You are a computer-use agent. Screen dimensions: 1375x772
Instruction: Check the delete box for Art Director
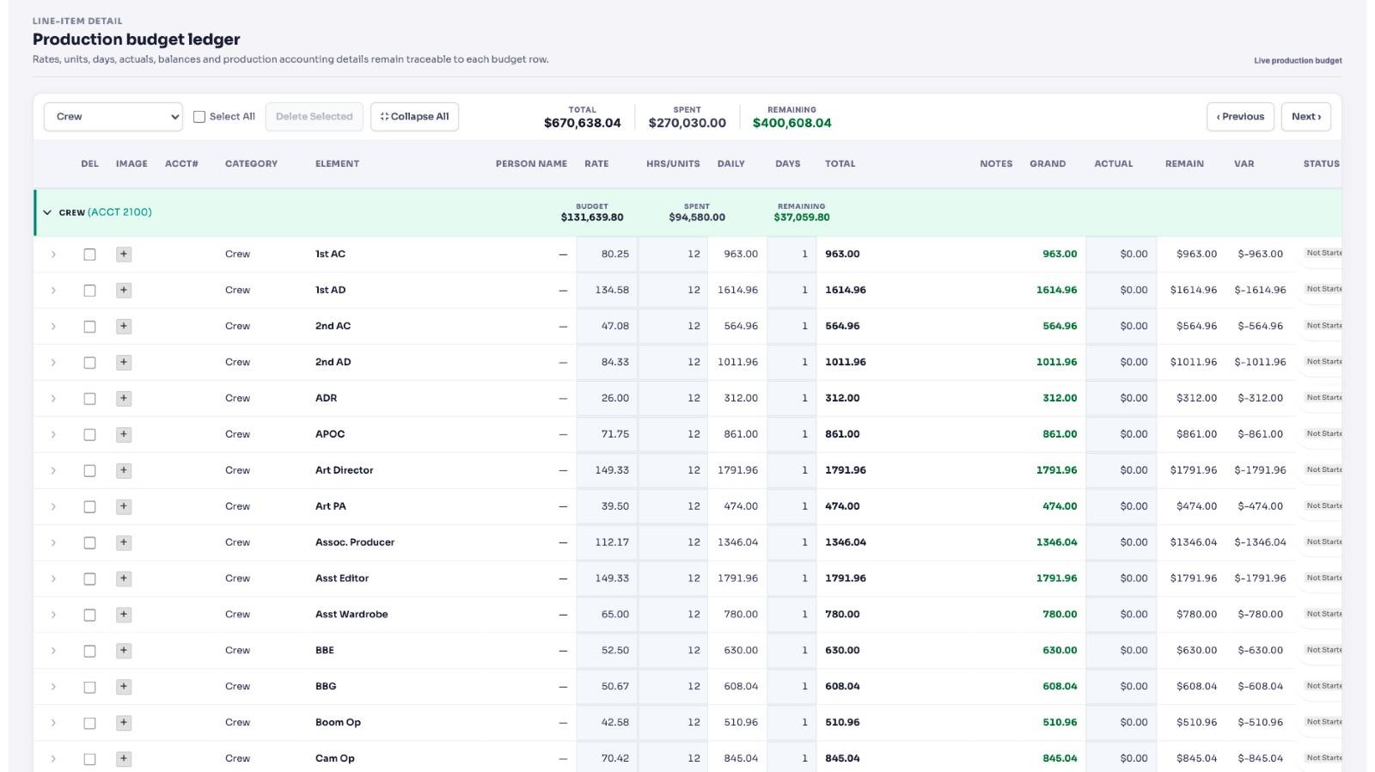click(89, 471)
